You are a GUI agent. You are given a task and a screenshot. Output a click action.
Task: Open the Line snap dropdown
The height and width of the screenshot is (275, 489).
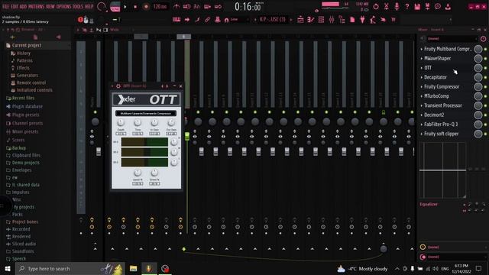(239, 20)
